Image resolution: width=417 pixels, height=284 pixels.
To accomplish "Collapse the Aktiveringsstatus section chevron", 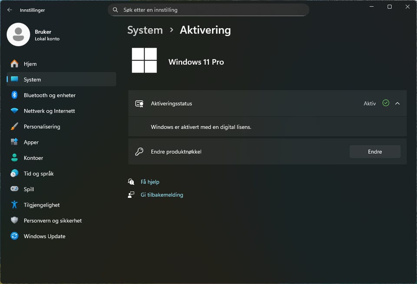I will click(397, 104).
